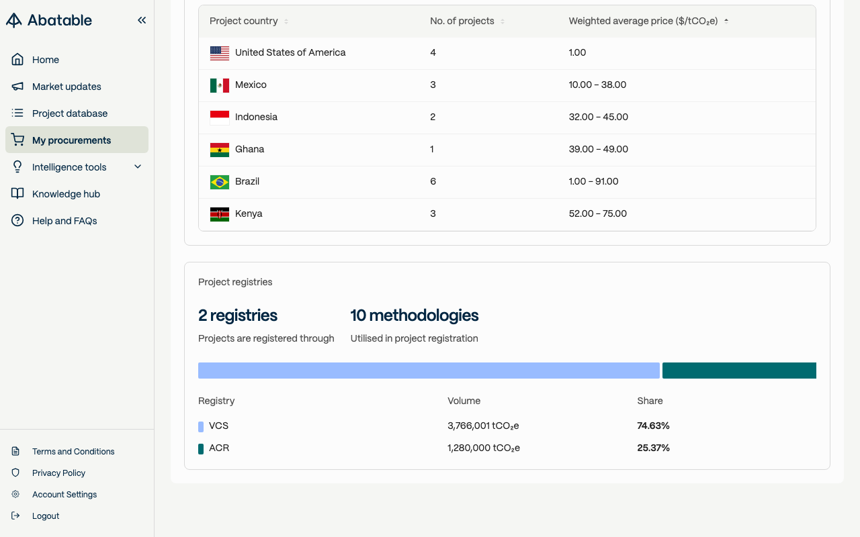Open the Terms and Conditions link
This screenshot has height=537, width=860.
pos(73,452)
